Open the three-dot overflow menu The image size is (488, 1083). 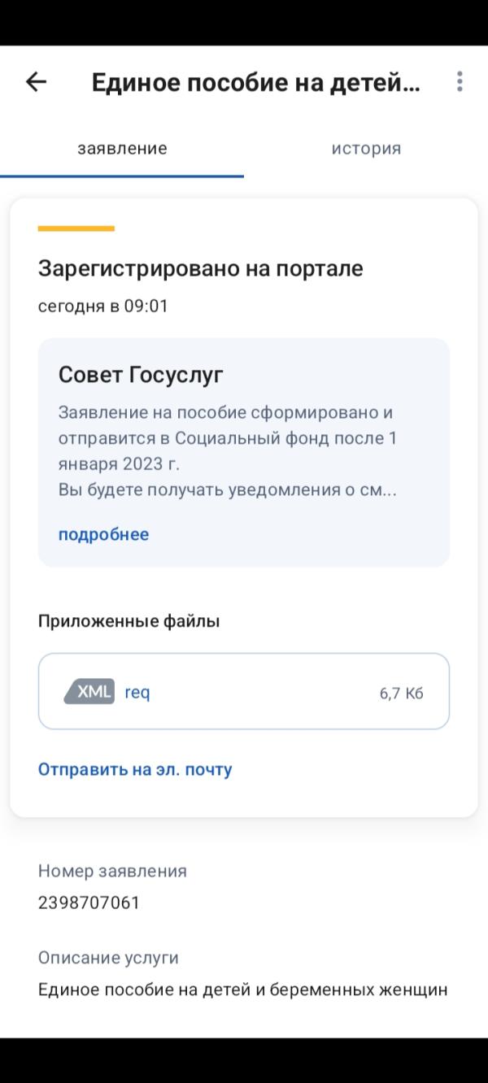461,81
